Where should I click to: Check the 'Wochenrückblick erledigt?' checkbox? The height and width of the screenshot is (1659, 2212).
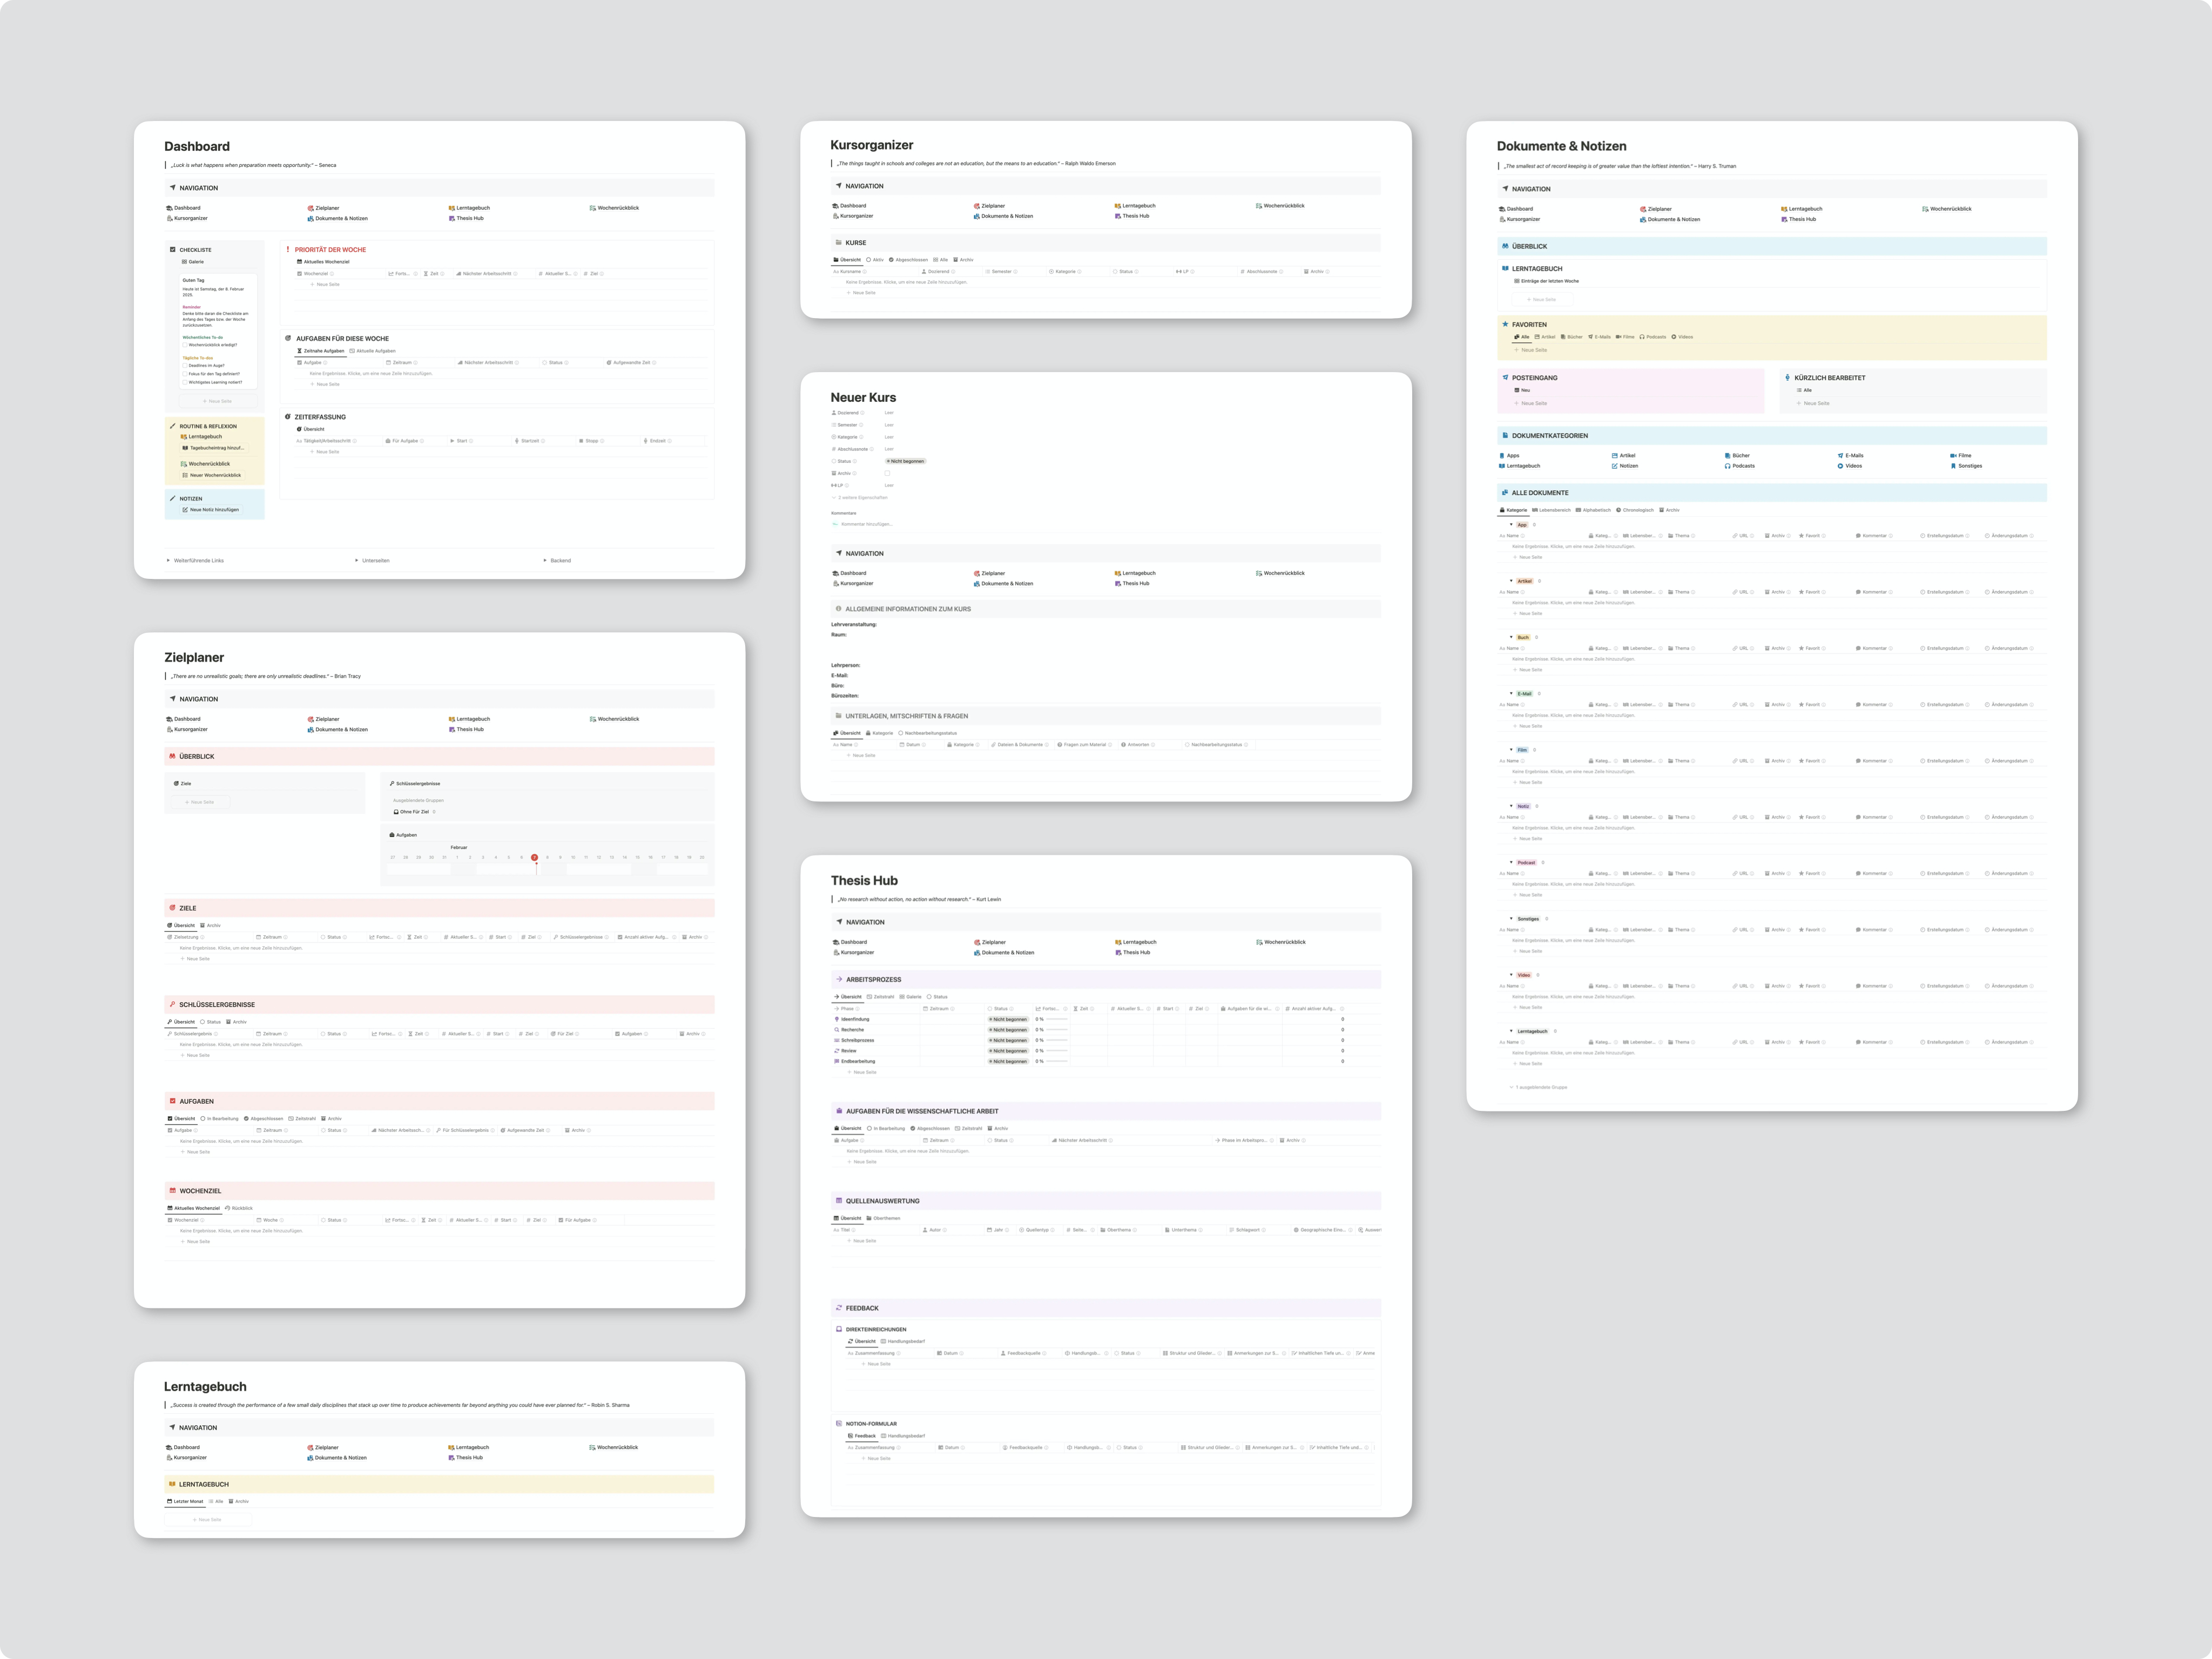point(185,345)
